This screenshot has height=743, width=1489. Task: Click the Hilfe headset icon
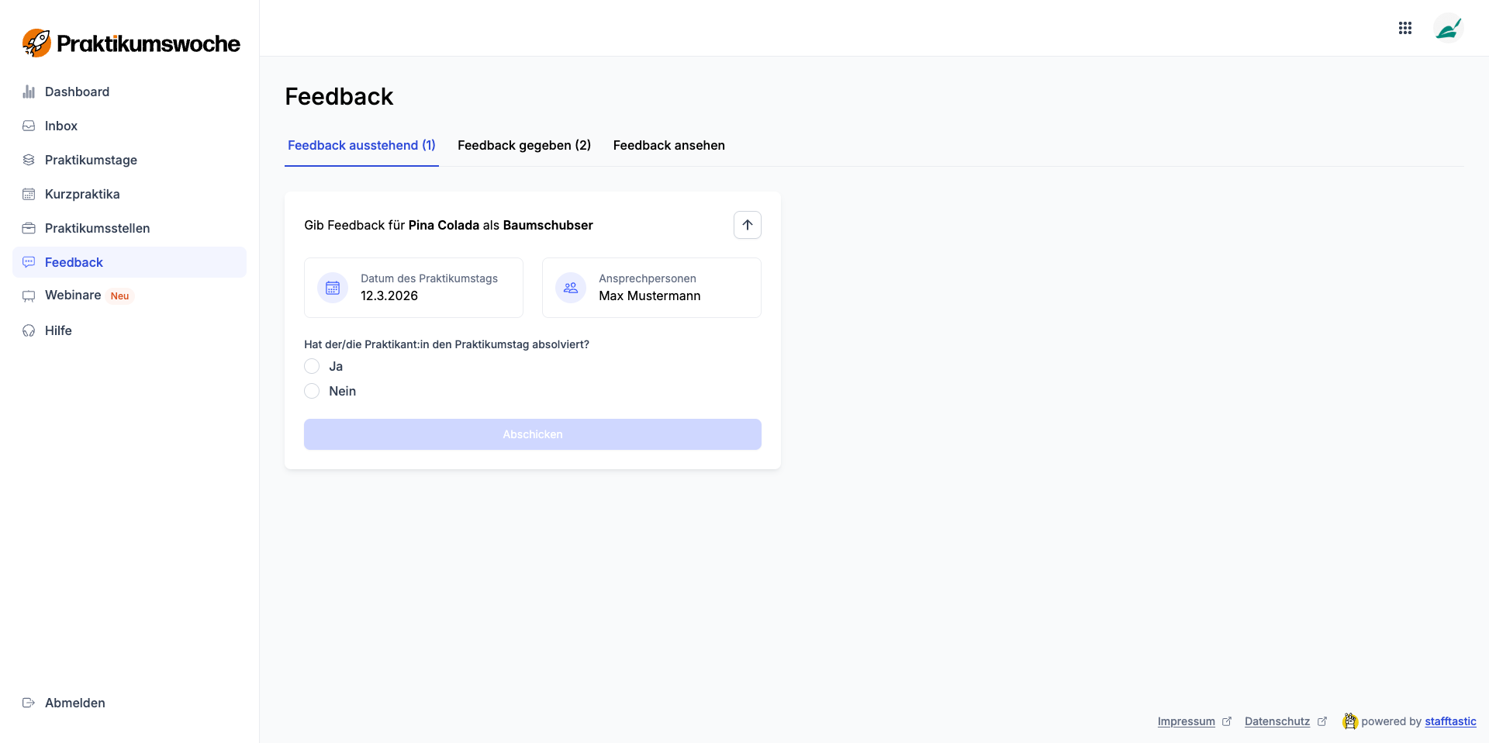[29, 330]
